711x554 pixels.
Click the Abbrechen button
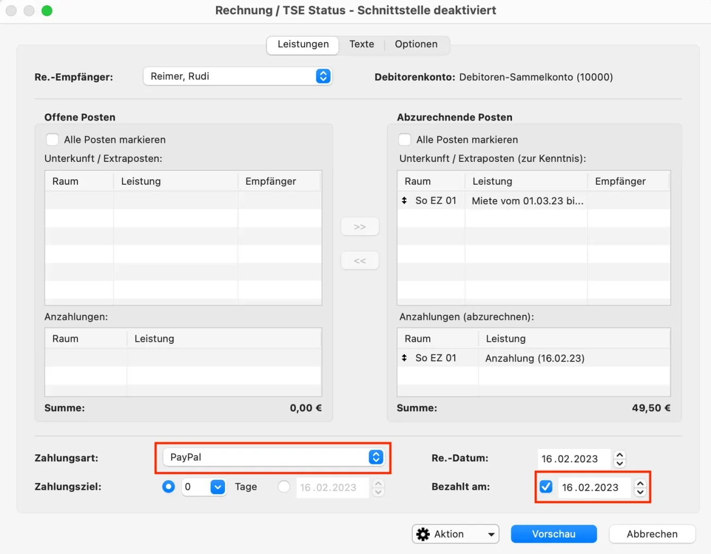(x=652, y=534)
